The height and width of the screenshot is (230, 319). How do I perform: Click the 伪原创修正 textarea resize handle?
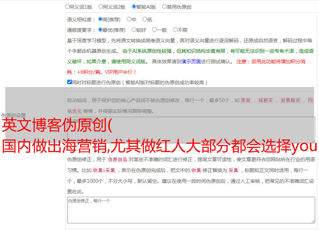point(313,221)
